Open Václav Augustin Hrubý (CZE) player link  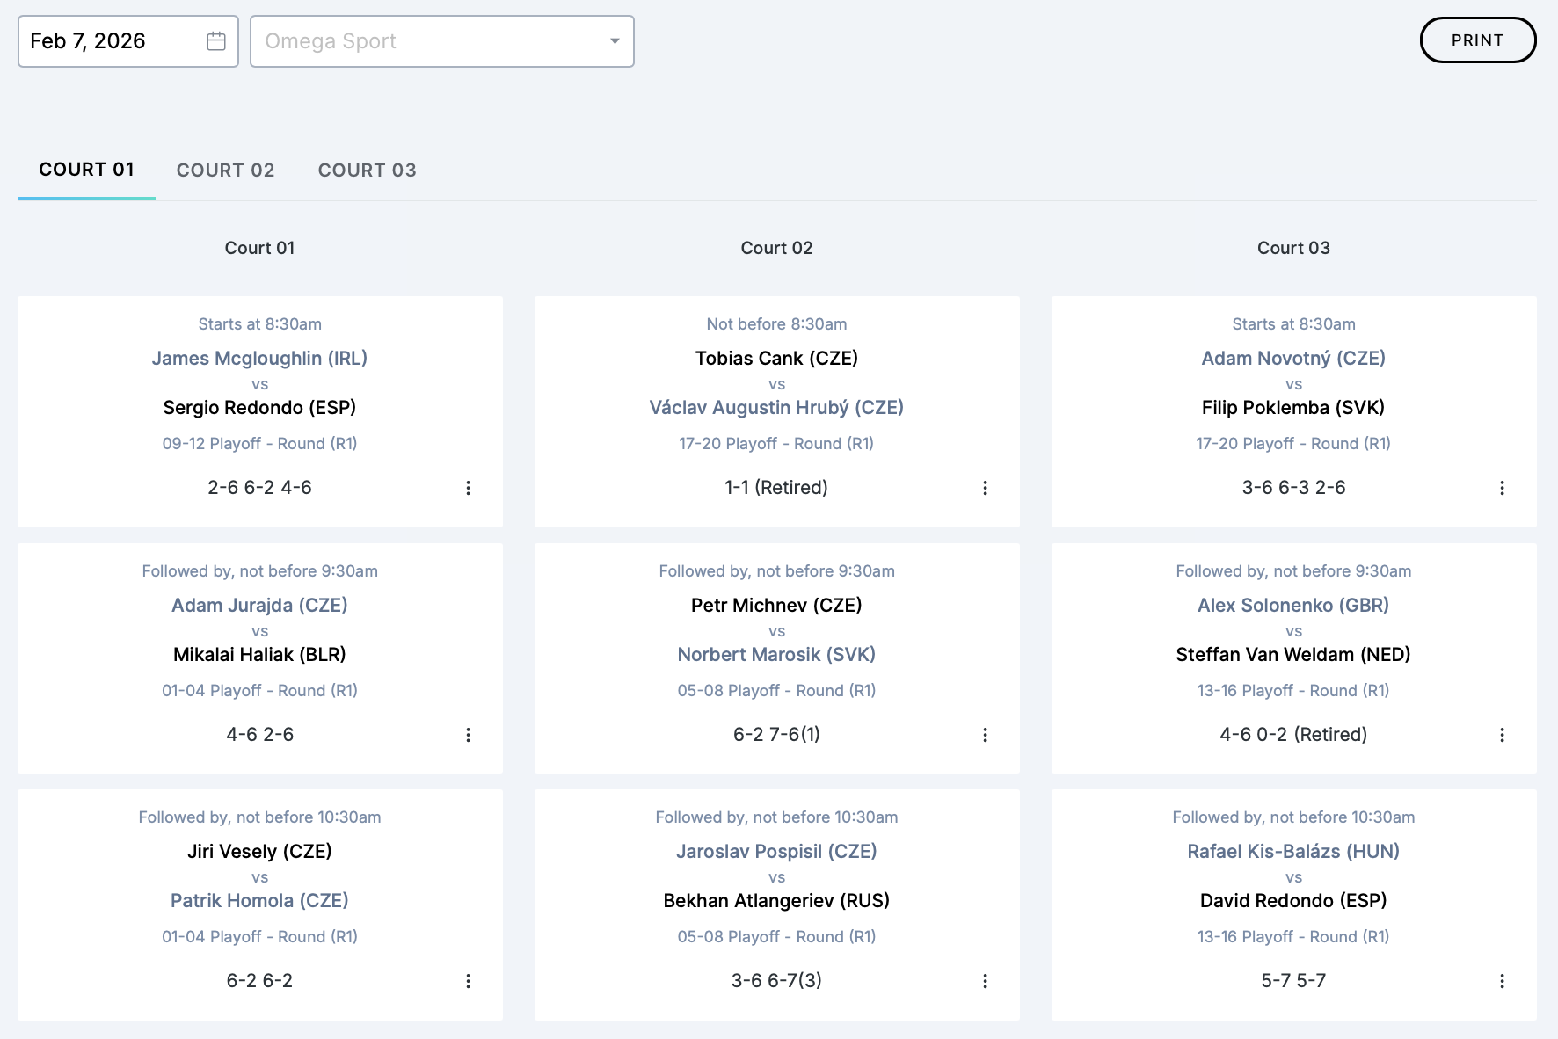coord(776,408)
